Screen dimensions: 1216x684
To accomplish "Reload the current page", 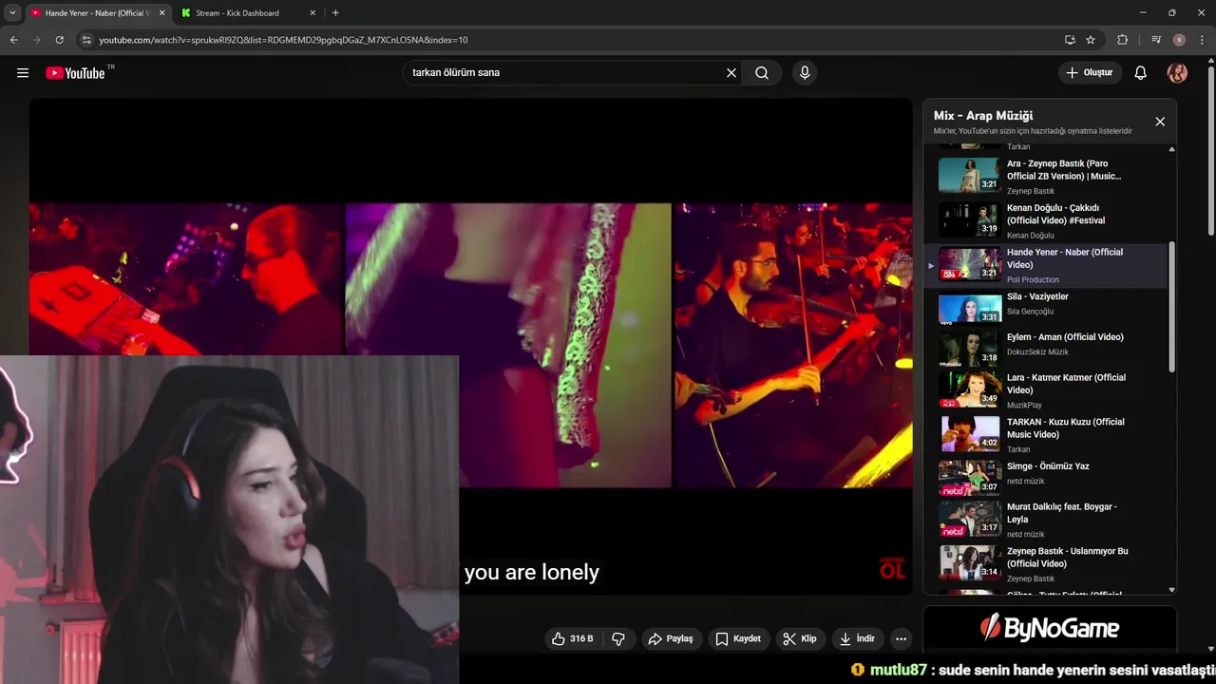I will [59, 40].
